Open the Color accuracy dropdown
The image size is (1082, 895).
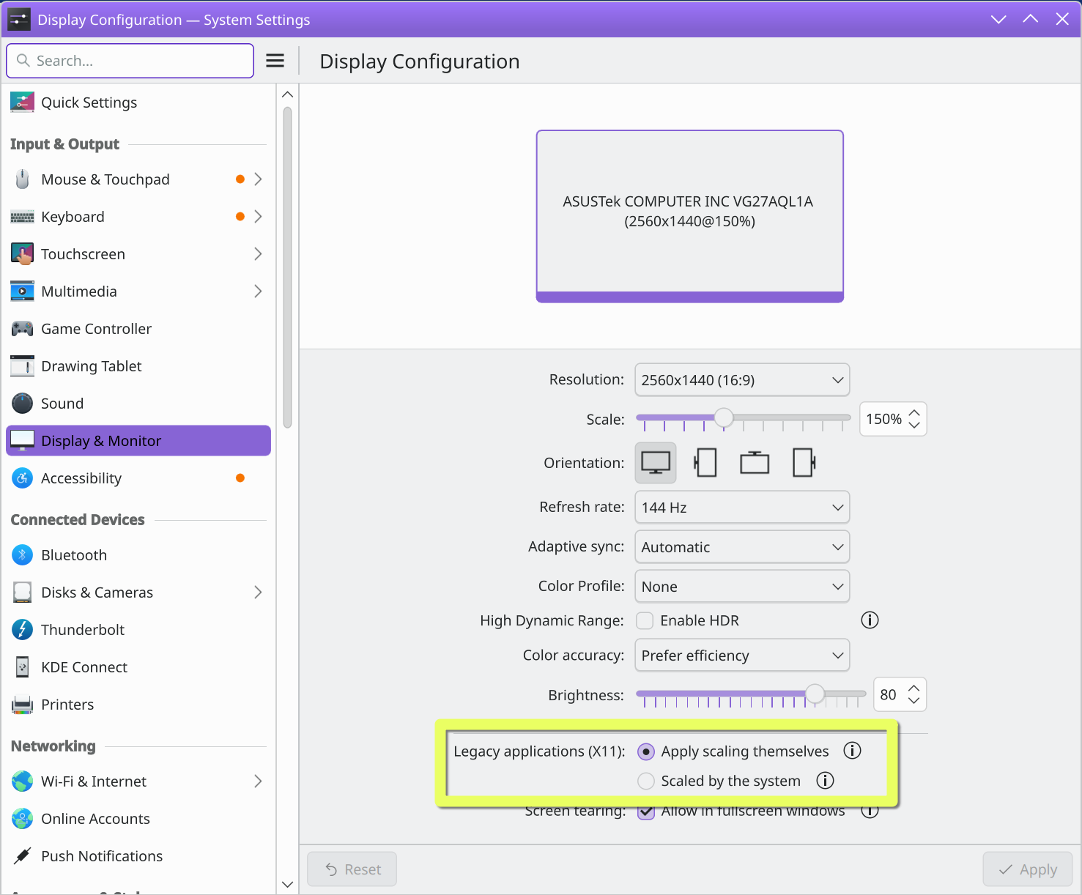tap(742, 656)
